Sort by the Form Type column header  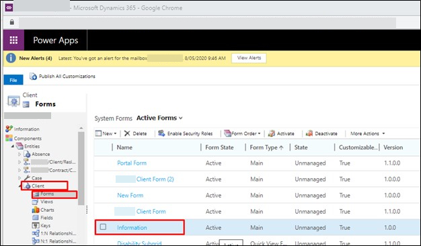click(x=266, y=147)
